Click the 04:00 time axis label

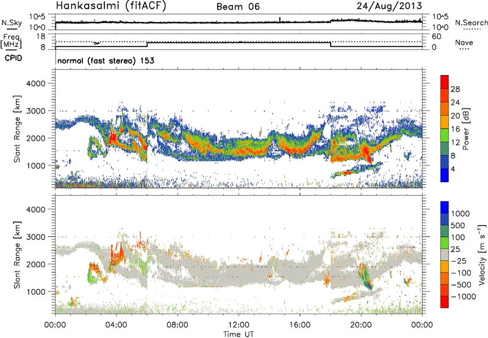click(116, 325)
